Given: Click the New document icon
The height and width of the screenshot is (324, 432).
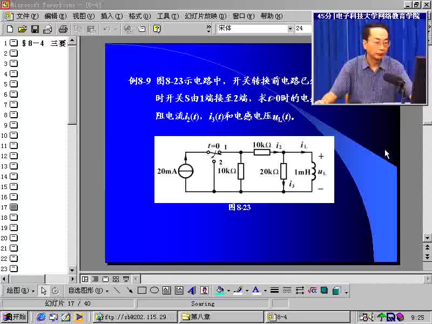Looking at the screenshot, I should click(10, 29).
